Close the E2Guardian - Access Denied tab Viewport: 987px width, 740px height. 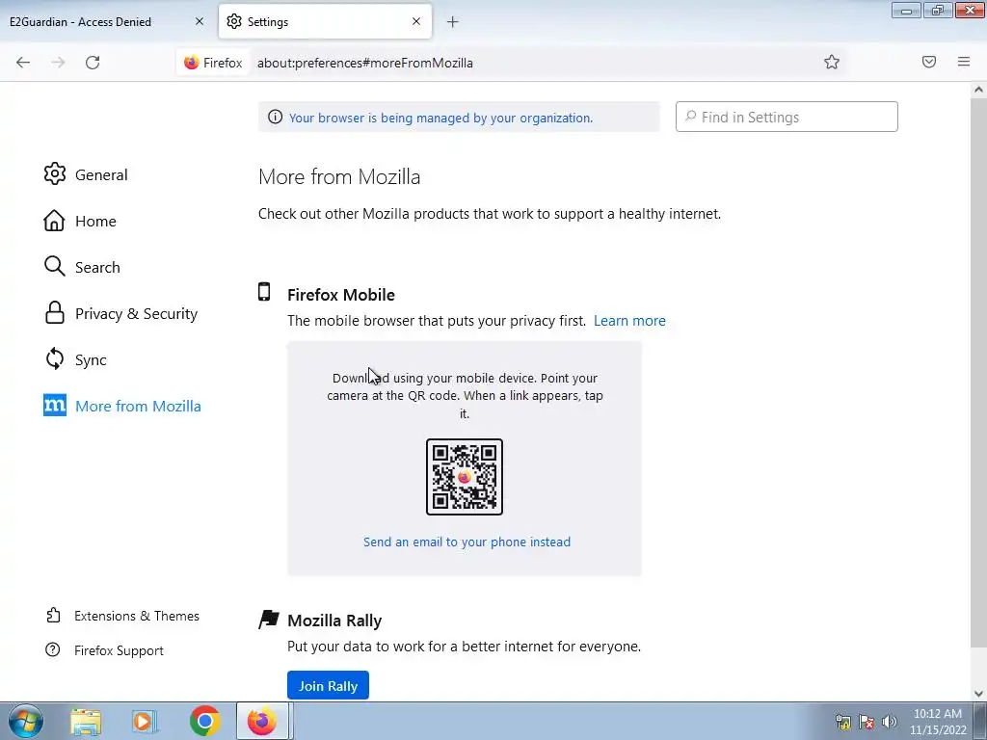coord(200,21)
